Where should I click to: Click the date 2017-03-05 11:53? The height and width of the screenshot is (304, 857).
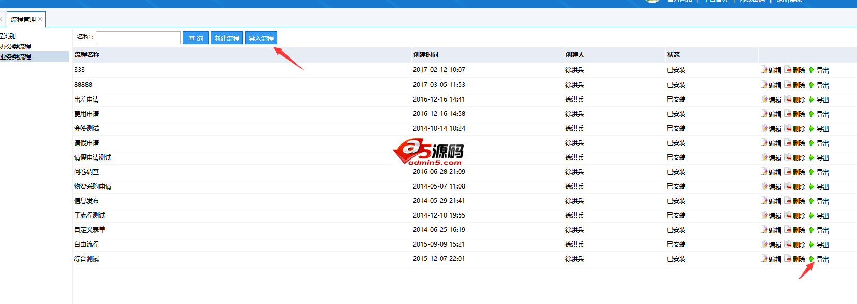point(439,85)
